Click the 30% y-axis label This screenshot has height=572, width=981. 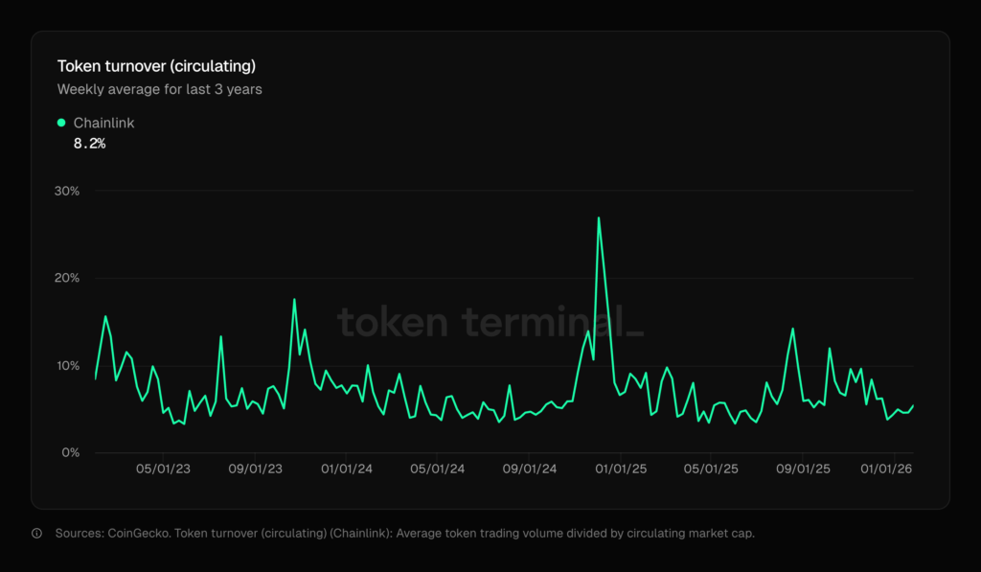click(x=67, y=191)
